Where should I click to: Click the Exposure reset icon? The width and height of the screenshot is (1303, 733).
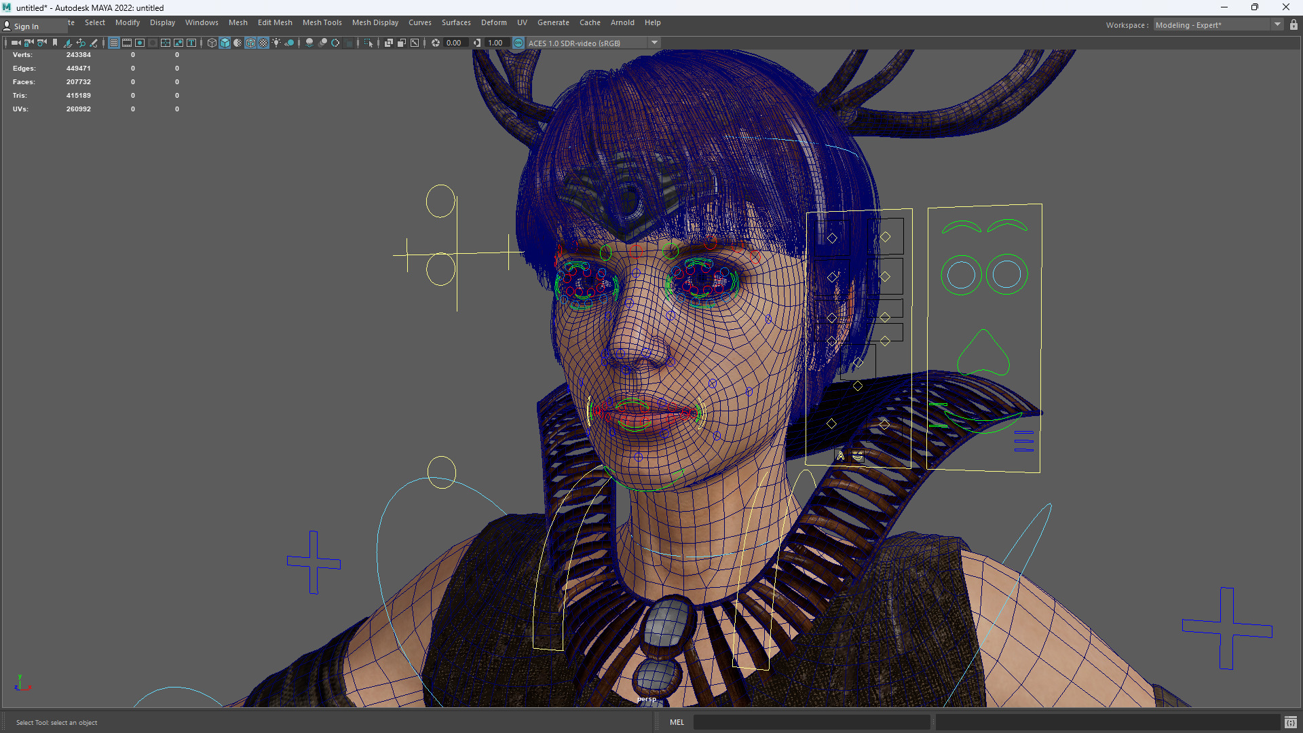pyautogui.click(x=436, y=43)
